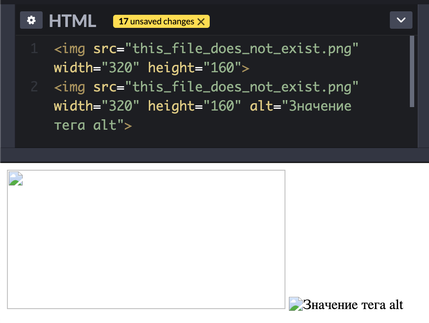Click the word "Значение" in the code

320,106
